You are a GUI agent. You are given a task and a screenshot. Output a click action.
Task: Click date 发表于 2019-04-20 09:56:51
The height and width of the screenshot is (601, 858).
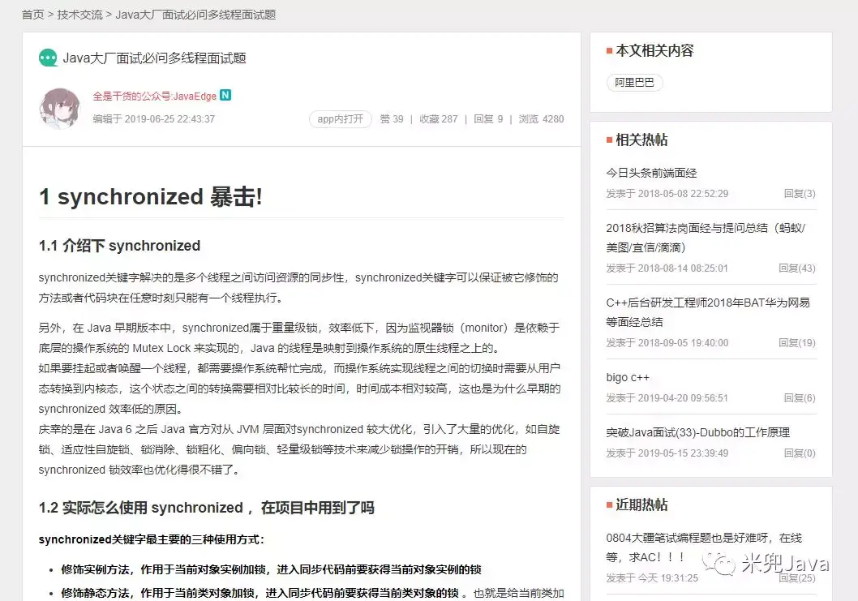pyautogui.click(x=667, y=398)
